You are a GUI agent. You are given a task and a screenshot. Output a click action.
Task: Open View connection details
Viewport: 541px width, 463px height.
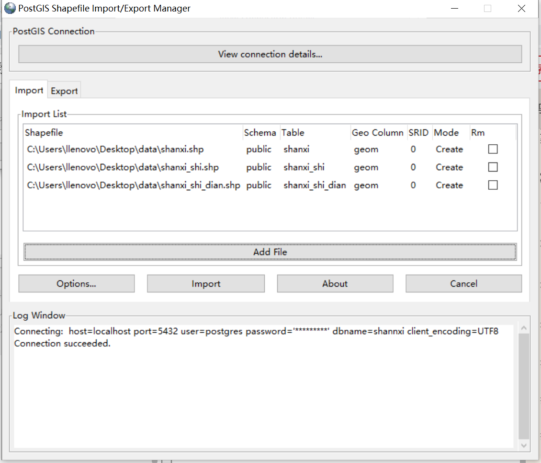270,54
